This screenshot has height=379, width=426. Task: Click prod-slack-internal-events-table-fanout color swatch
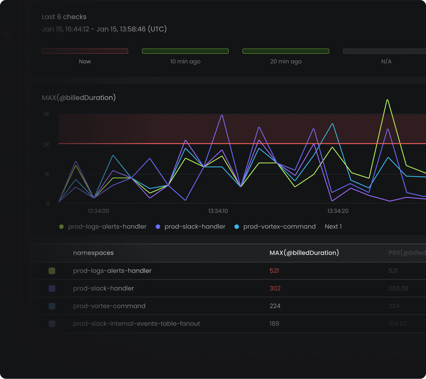[x=52, y=324]
